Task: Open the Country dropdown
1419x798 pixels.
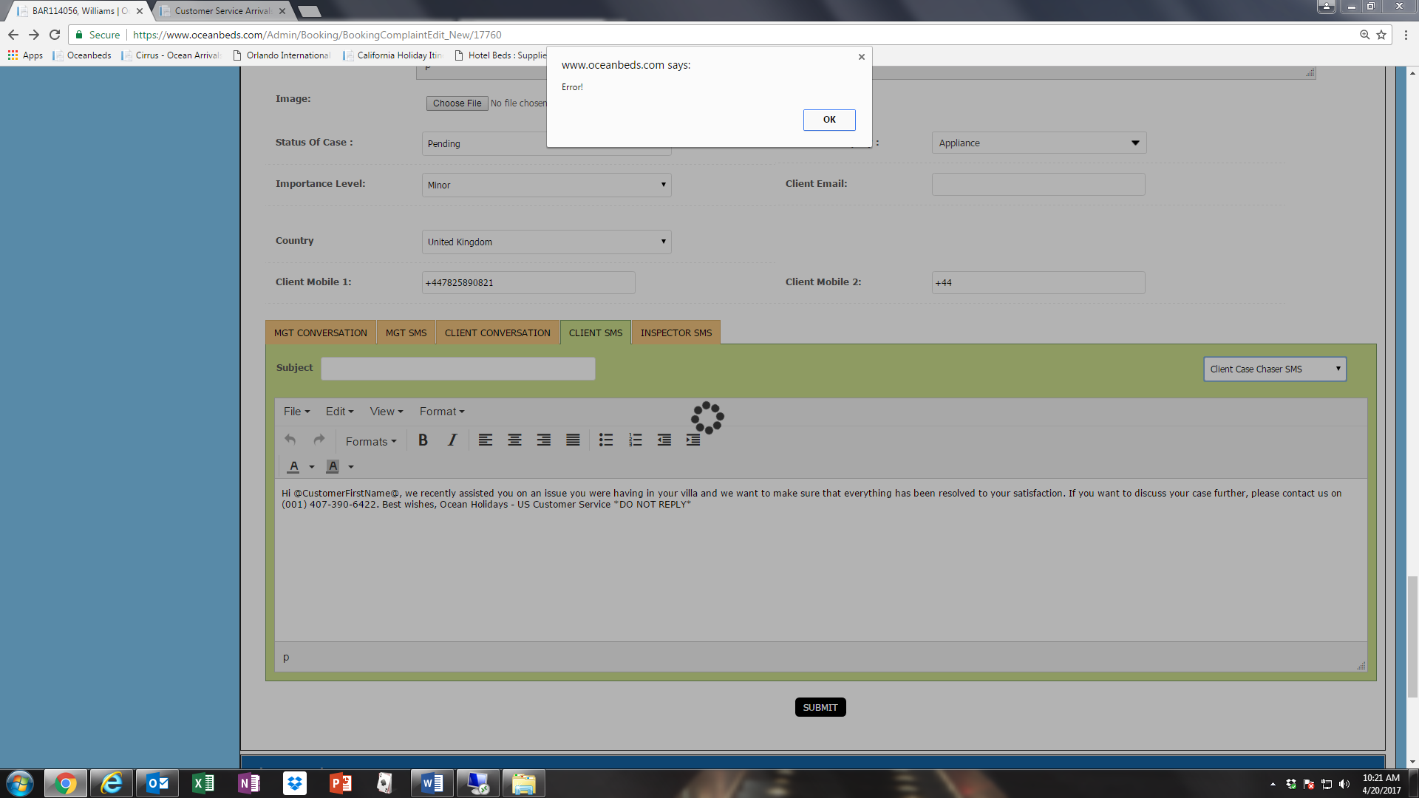Action: [546, 242]
